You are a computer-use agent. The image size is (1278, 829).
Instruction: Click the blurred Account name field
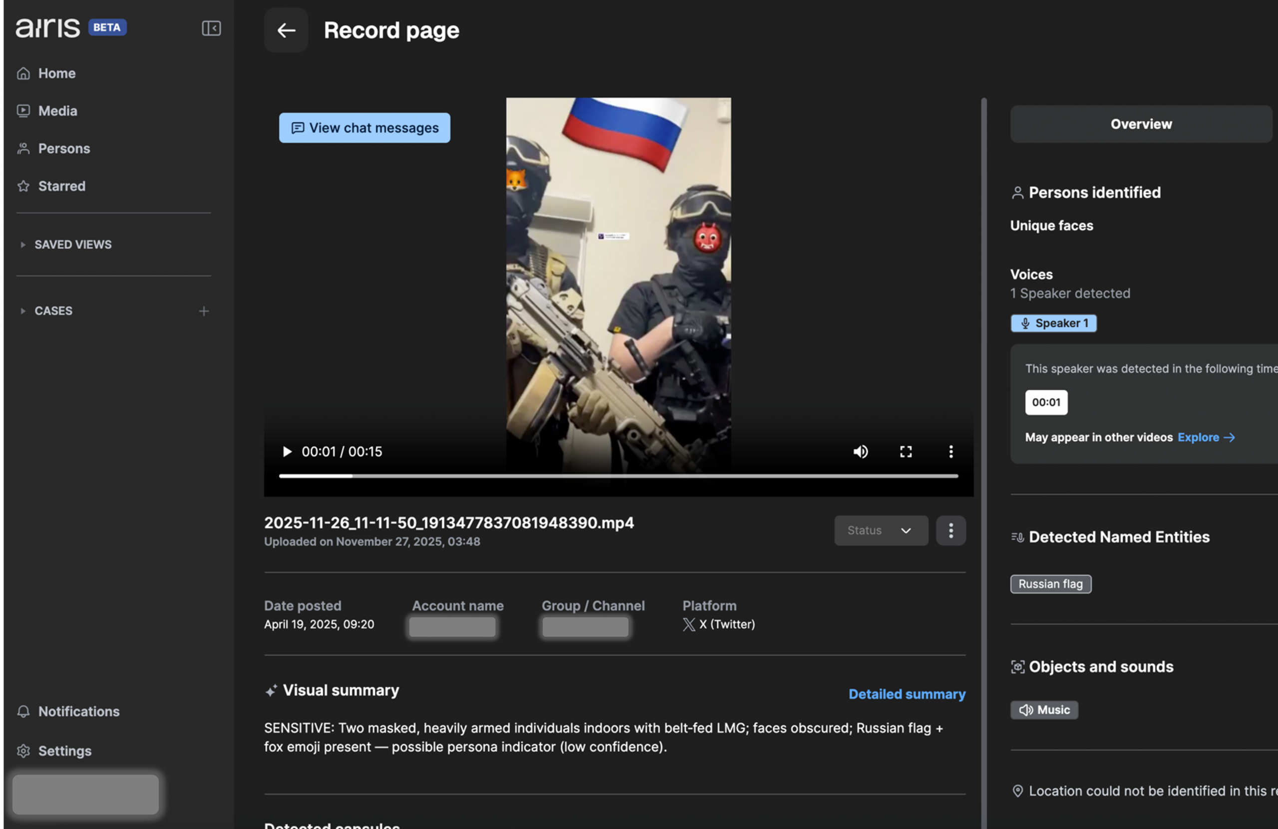pyautogui.click(x=452, y=626)
